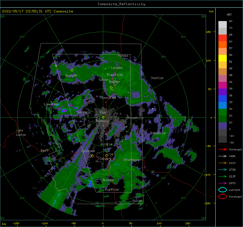
Task: Click the Sylvan label
Action: [103, 80]
